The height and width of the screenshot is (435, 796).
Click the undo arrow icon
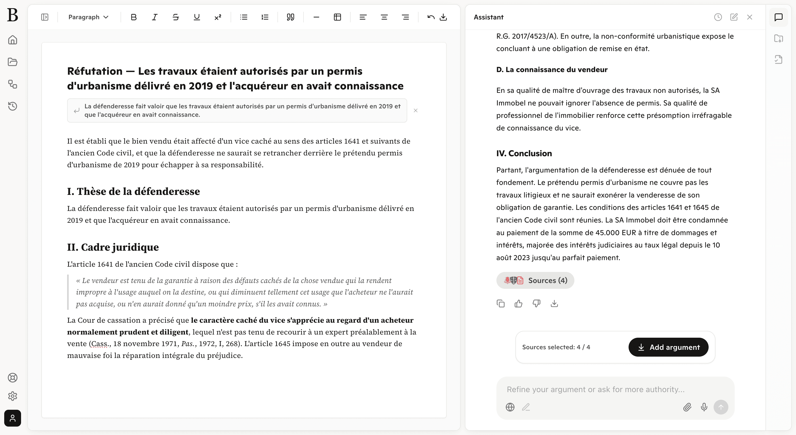(431, 17)
